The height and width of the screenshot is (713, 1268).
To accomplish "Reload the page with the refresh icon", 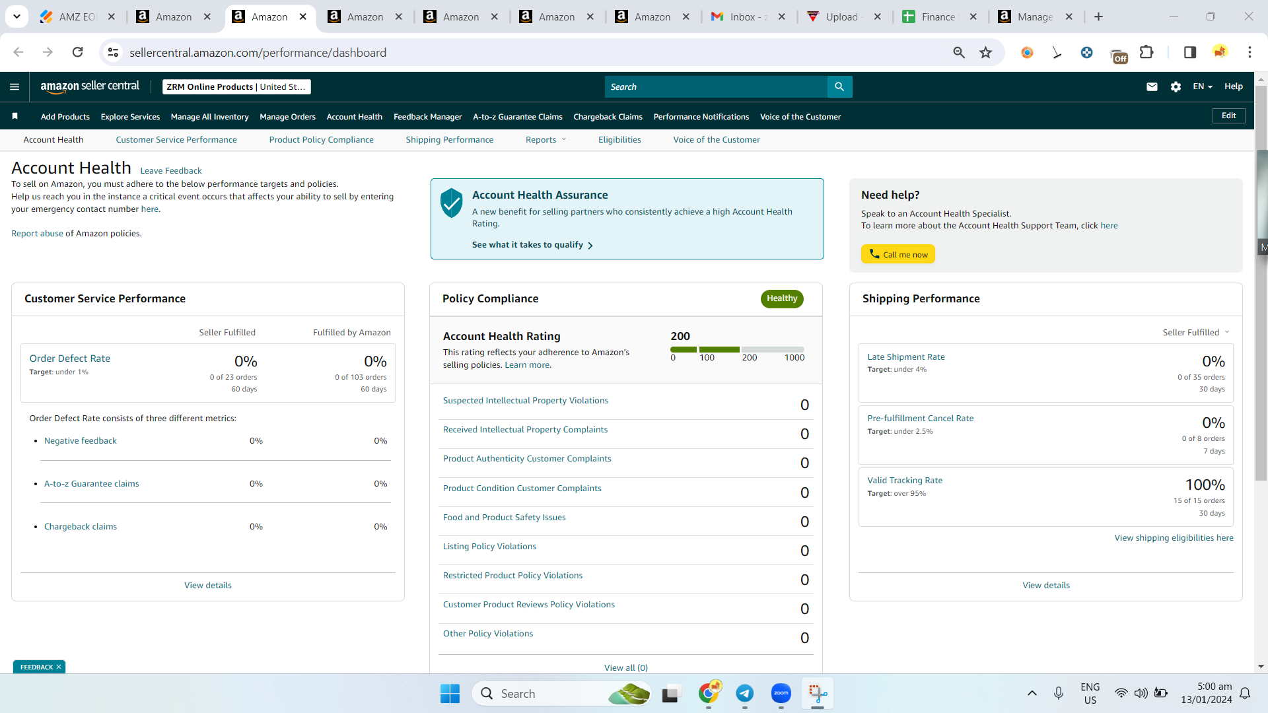I will [77, 52].
